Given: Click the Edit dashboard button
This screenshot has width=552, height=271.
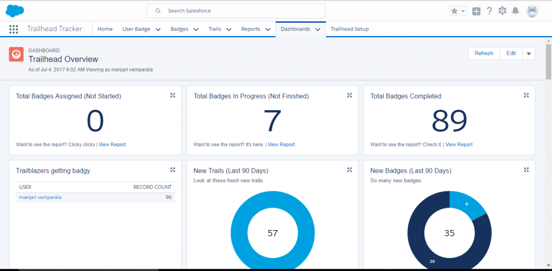Looking at the screenshot, I should (511, 53).
